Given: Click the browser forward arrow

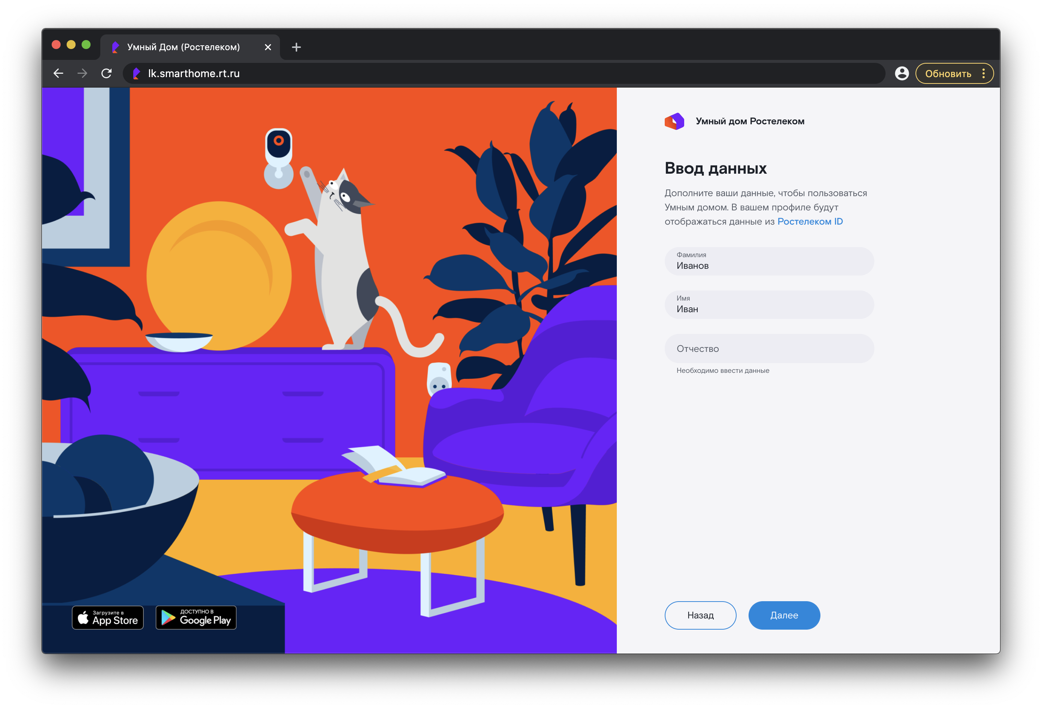Looking at the screenshot, I should 82,73.
